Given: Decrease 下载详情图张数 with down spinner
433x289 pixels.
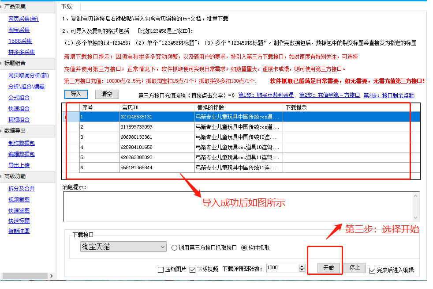Looking at the screenshot, I should [302, 270].
